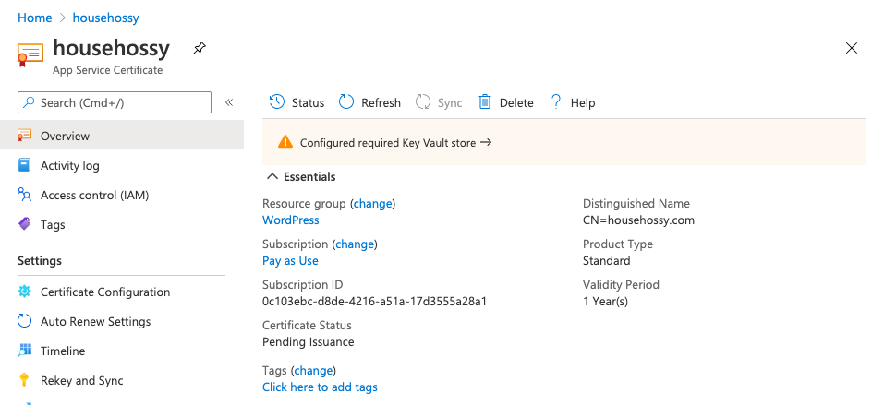Collapse the Essentials section chevron
This screenshot has width=884, height=405.
(272, 177)
